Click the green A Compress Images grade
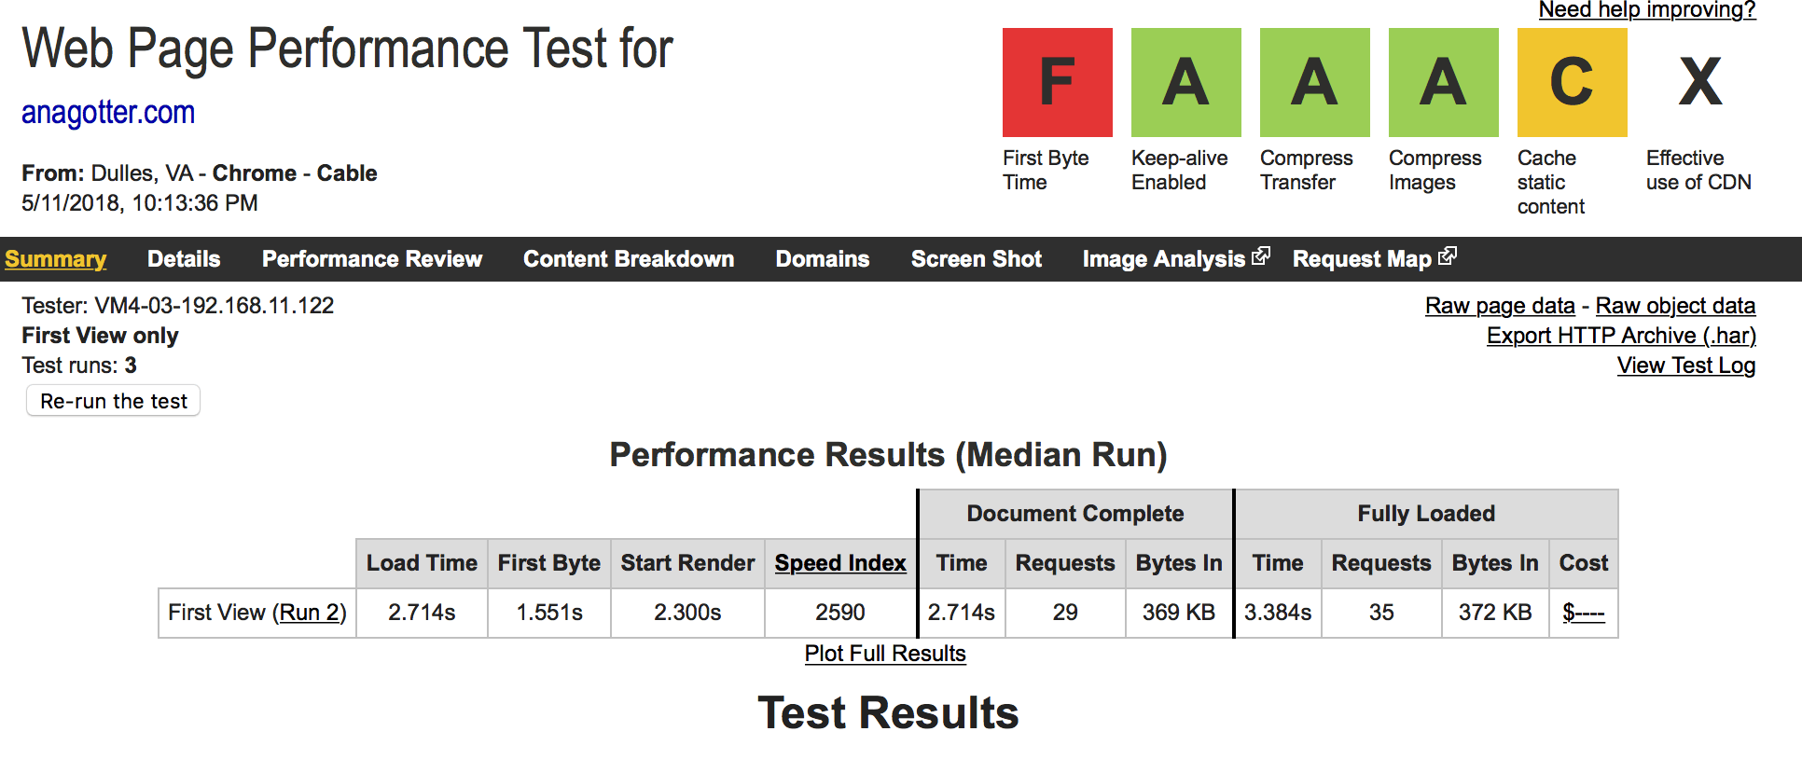Viewport: 1802px width, 759px height. [x=1443, y=82]
